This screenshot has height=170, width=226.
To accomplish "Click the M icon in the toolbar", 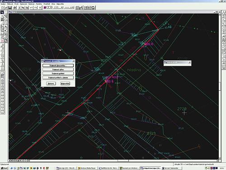I will click(x=85, y=8).
